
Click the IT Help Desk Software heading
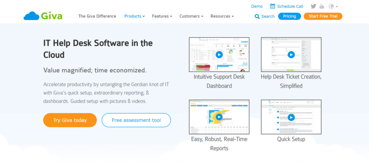point(98,49)
